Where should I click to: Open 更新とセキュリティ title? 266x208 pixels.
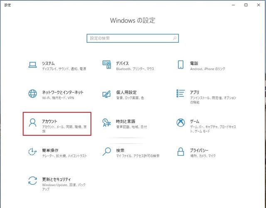(57, 179)
